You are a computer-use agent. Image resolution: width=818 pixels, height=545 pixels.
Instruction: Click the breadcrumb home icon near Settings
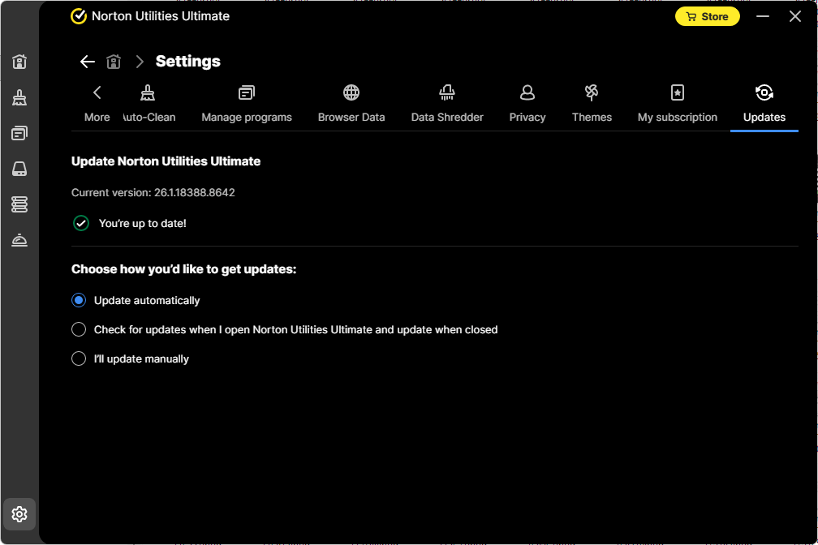114,61
